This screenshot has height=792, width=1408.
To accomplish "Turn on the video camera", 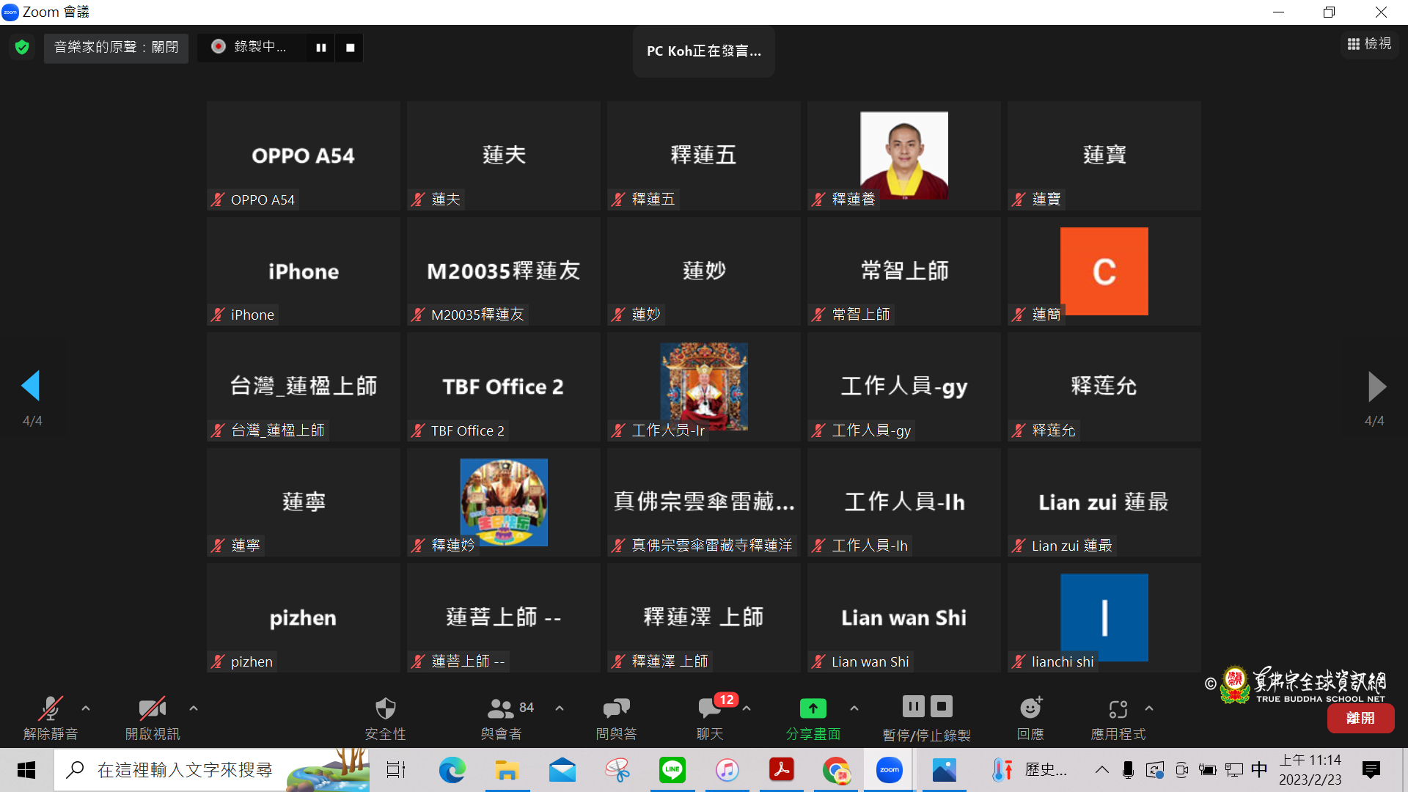I will coord(152,708).
